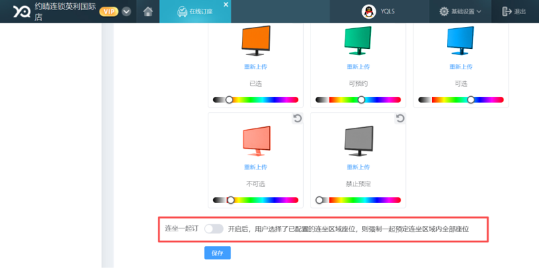Go to the home page icon
The image size is (539, 271).
(x=148, y=11)
